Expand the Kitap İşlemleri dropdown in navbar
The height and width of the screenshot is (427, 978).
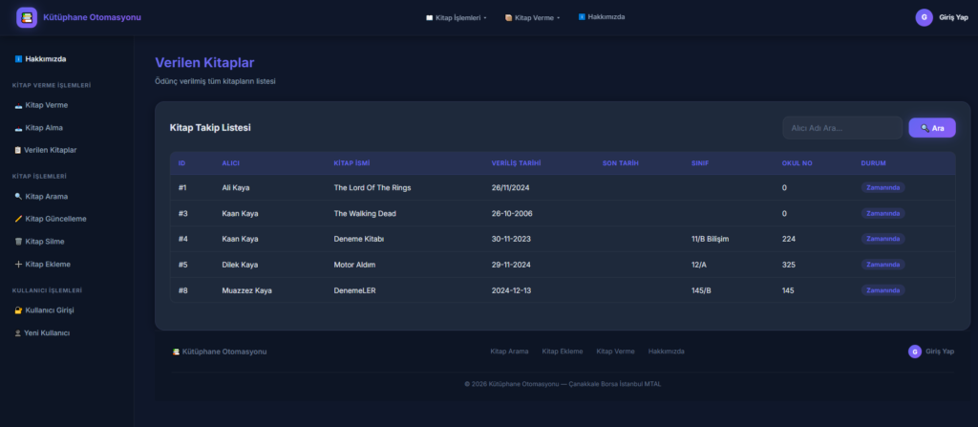point(457,17)
